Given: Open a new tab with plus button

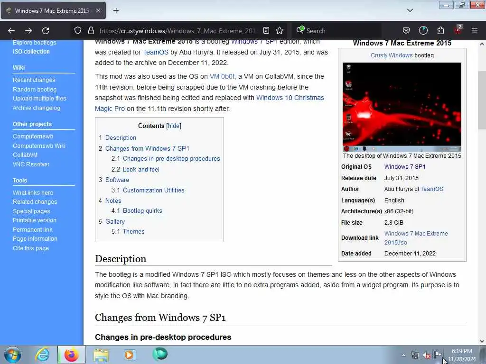Looking at the screenshot, I should [x=116, y=11].
